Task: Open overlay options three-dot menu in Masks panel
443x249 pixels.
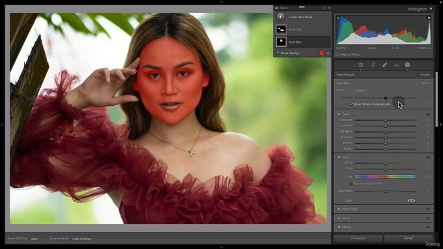Action: click(x=328, y=53)
